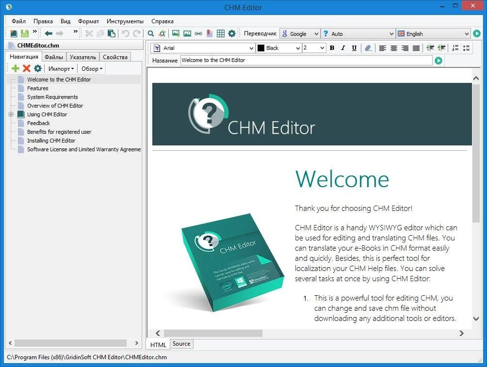Add a topic with green plus
Viewport: 487px width, 367px height.
tap(15, 68)
